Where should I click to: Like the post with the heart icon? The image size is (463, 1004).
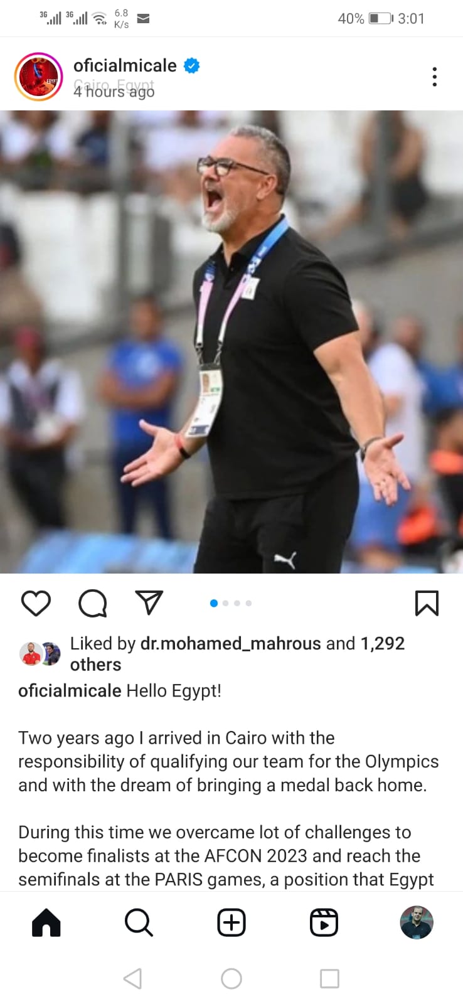[x=36, y=603]
